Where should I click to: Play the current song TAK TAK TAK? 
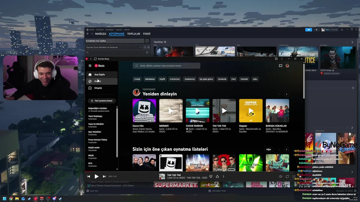(96, 176)
